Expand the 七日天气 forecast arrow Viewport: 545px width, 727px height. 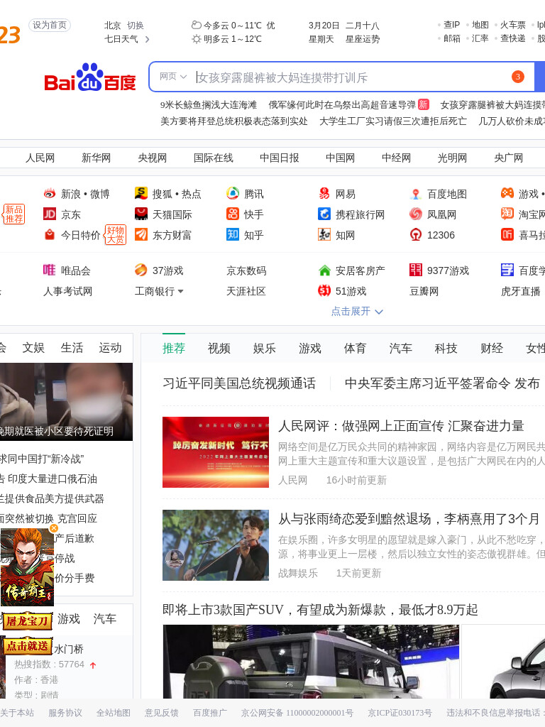[148, 40]
